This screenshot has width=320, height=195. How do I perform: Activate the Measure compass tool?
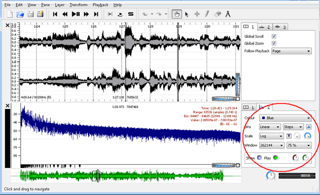(x=228, y=14)
